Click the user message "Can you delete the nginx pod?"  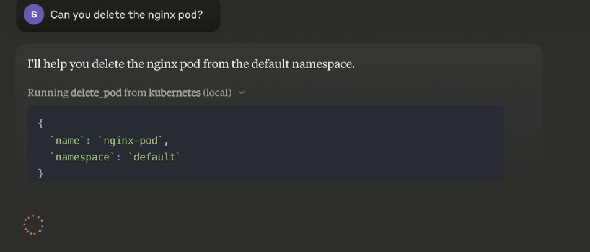click(126, 15)
